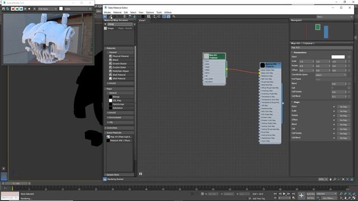Viewport: 358px width, 201px height.
Task: Click the timeline frame slider
Action: 17,184
